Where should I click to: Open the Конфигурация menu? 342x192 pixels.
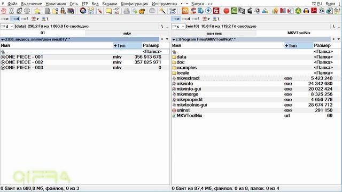click(x=135, y=4)
